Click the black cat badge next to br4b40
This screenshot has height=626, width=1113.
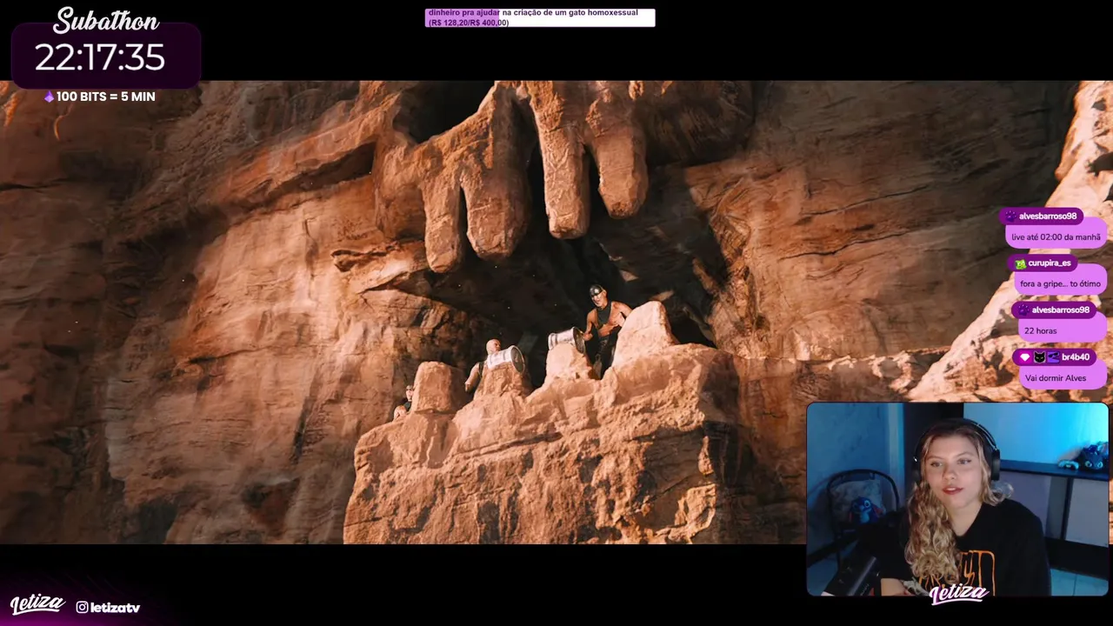point(1039,356)
